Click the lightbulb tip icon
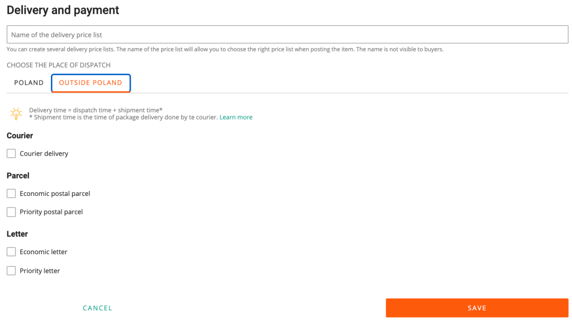The height and width of the screenshot is (323, 572). coord(16,114)
